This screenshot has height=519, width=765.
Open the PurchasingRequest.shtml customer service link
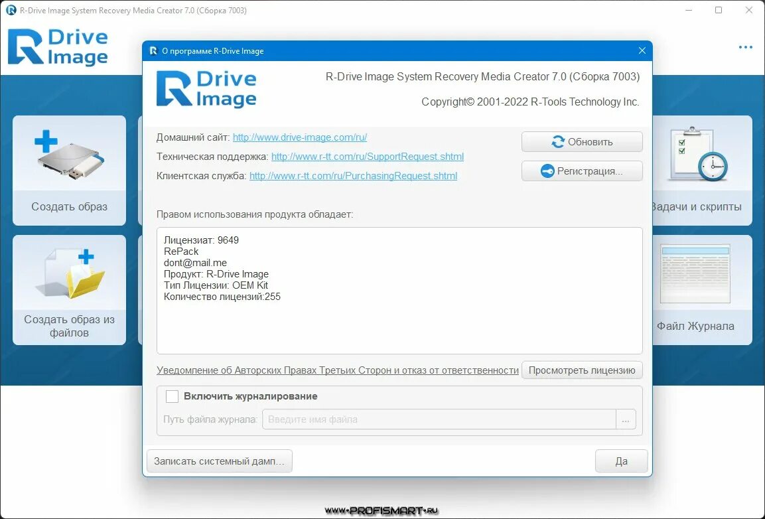353,176
